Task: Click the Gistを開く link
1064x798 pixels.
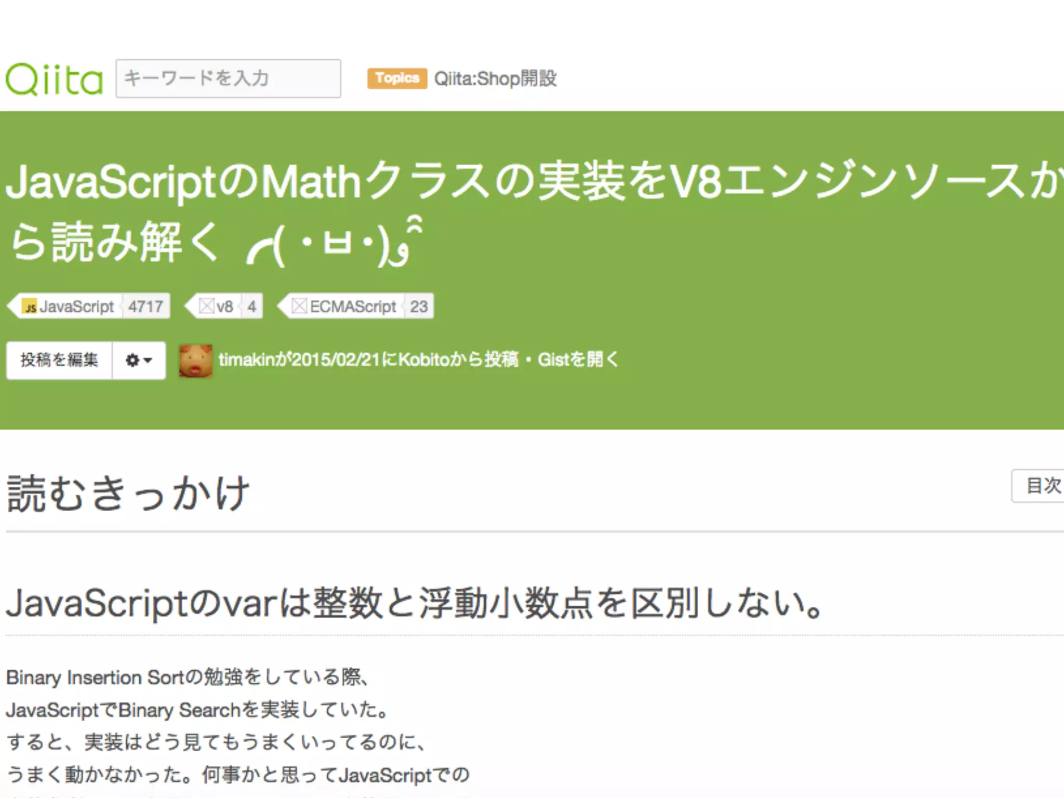Action: [578, 360]
